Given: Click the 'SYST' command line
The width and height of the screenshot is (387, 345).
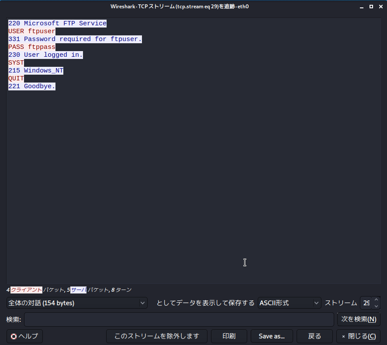Looking at the screenshot, I should (16, 63).
